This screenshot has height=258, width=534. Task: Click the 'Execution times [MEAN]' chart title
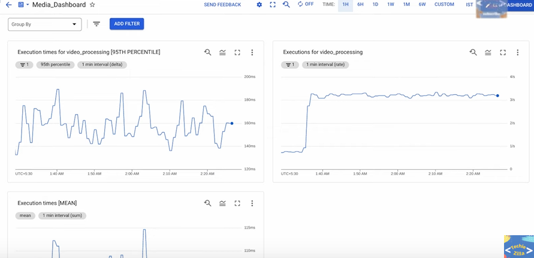(47, 203)
